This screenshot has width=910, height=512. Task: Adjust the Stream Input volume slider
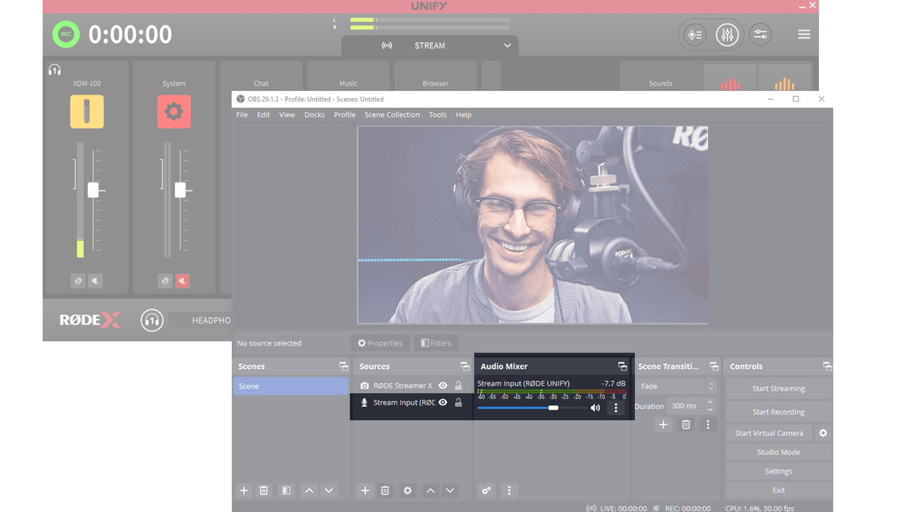tap(553, 407)
